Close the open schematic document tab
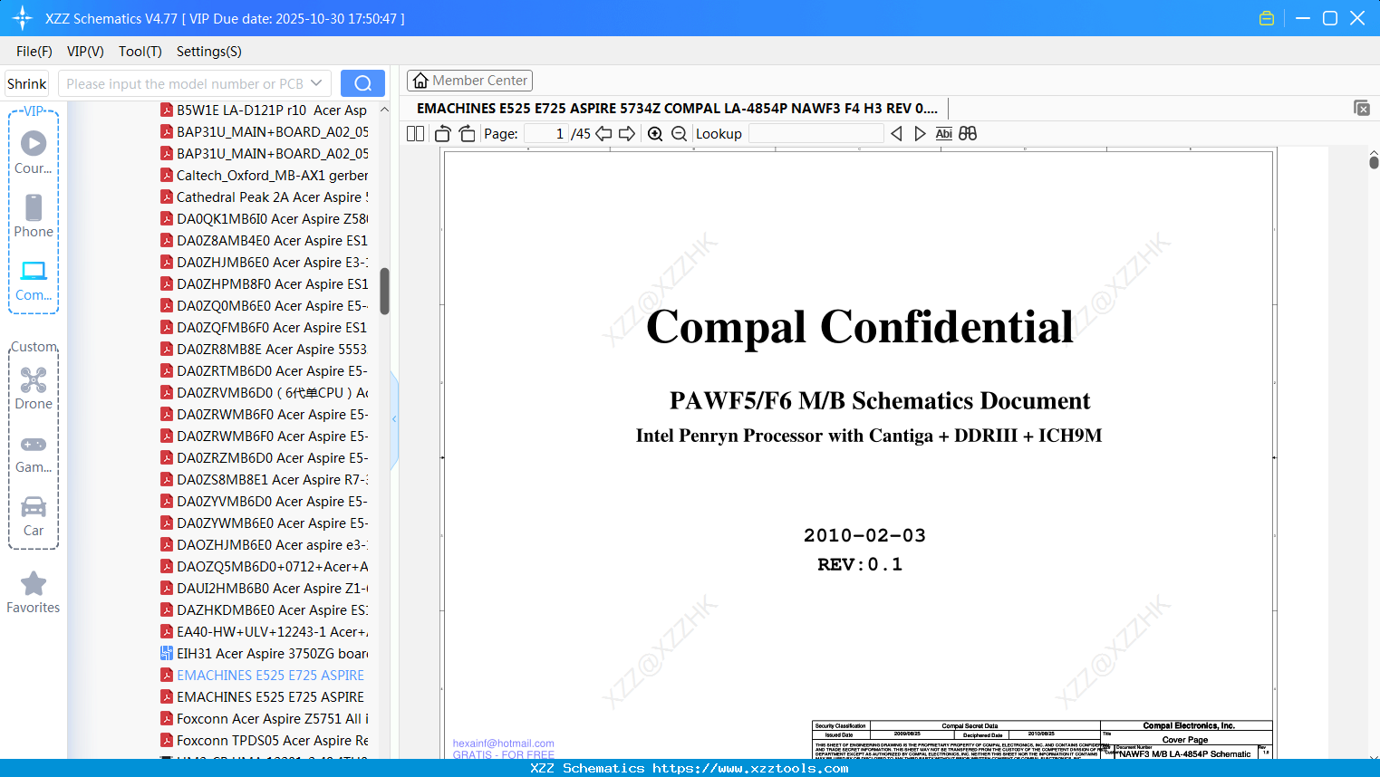The width and height of the screenshot is (1380, 777). [x=1362, y=108]
